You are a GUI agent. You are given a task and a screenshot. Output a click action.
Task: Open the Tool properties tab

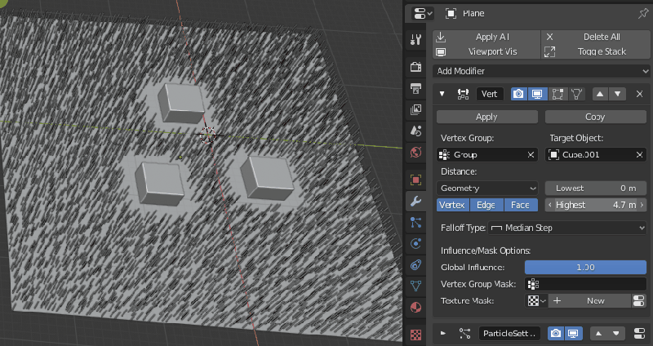pos(415,39)
